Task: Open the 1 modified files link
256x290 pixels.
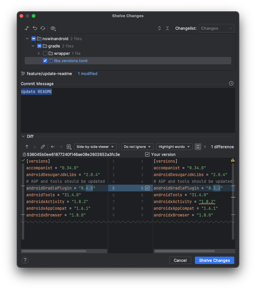Action: (x=87, y=73)
